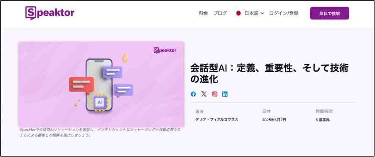This screenshot has width=375, height=157.
Task: Click the Japan flag icon
Action: point(238,13)
